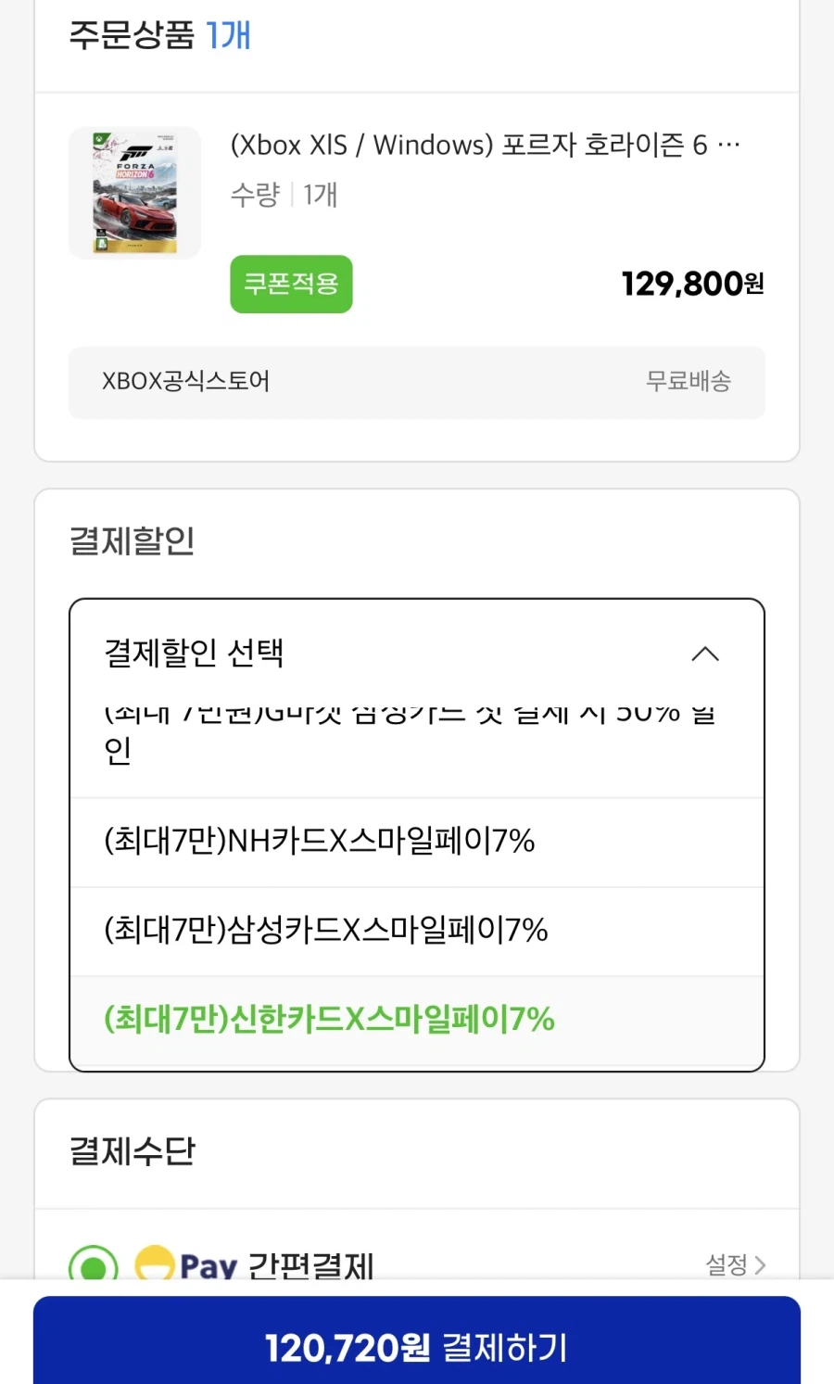The width and height of the screenshot is (834, 1384).
Task: Deselect the highlighted 신한카드X스마일페이7% discount
Action: (328, 1020)
